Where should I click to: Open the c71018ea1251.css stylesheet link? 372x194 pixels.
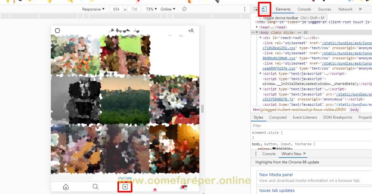coord(279,48)
